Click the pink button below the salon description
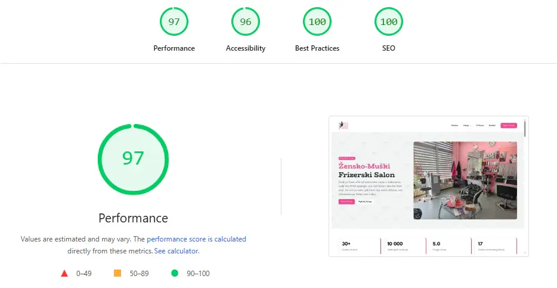The height and width of the screenshot is (288, 557). [346, 202]
